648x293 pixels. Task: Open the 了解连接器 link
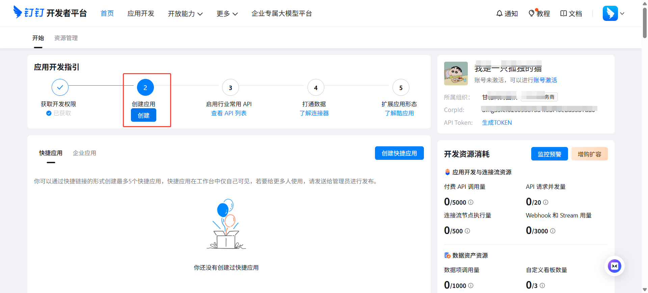pyautogui.click(x=314, y=113)
